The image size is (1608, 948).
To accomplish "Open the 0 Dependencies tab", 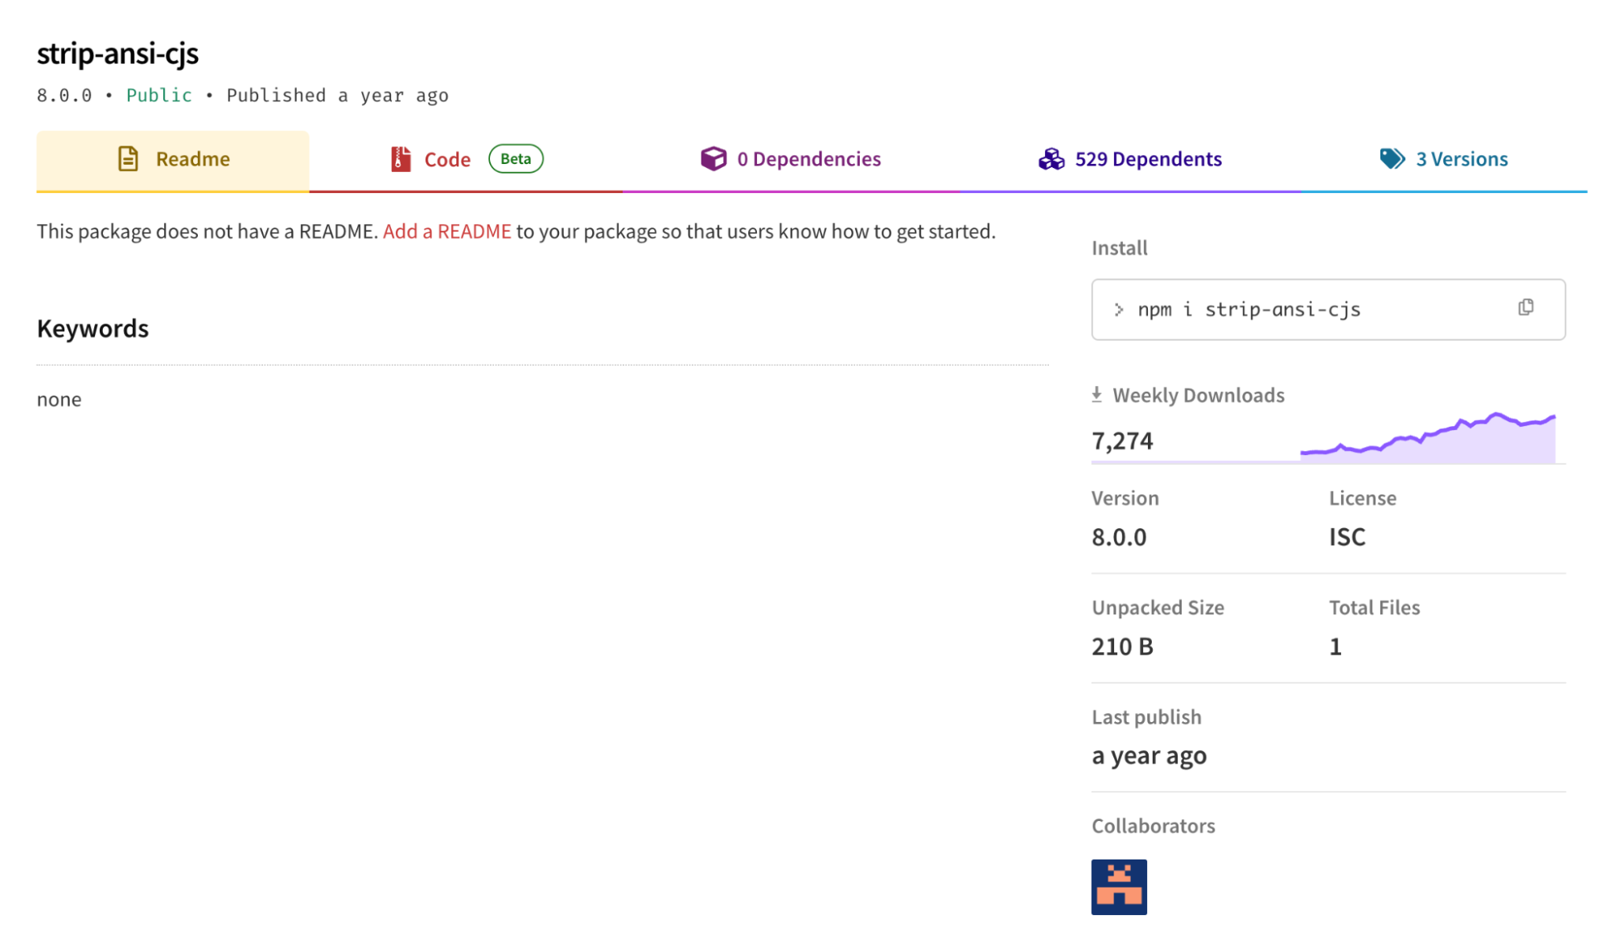I will [x=808, y=159].
